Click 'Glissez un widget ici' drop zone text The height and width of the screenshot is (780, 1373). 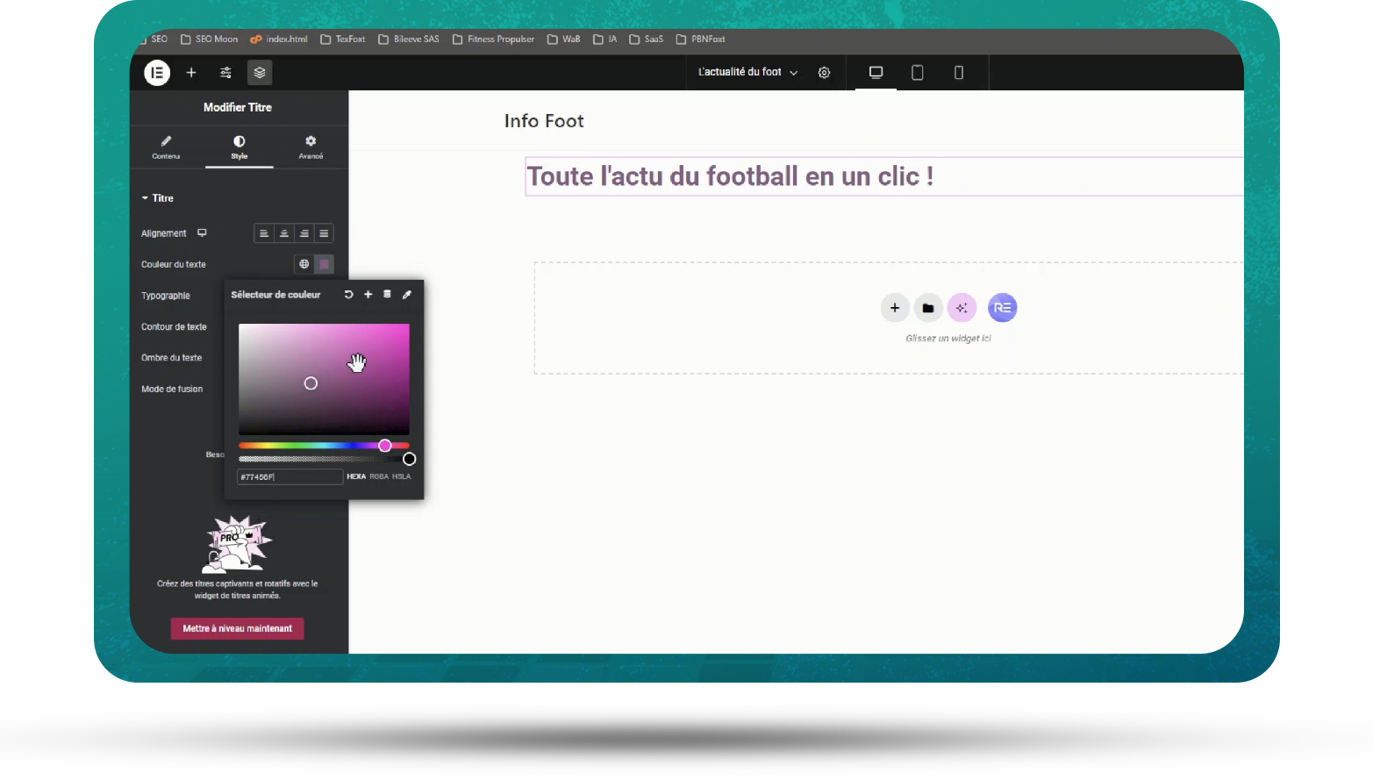point(948,339)
